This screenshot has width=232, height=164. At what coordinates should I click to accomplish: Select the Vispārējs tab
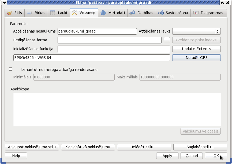tap(84, 13)
